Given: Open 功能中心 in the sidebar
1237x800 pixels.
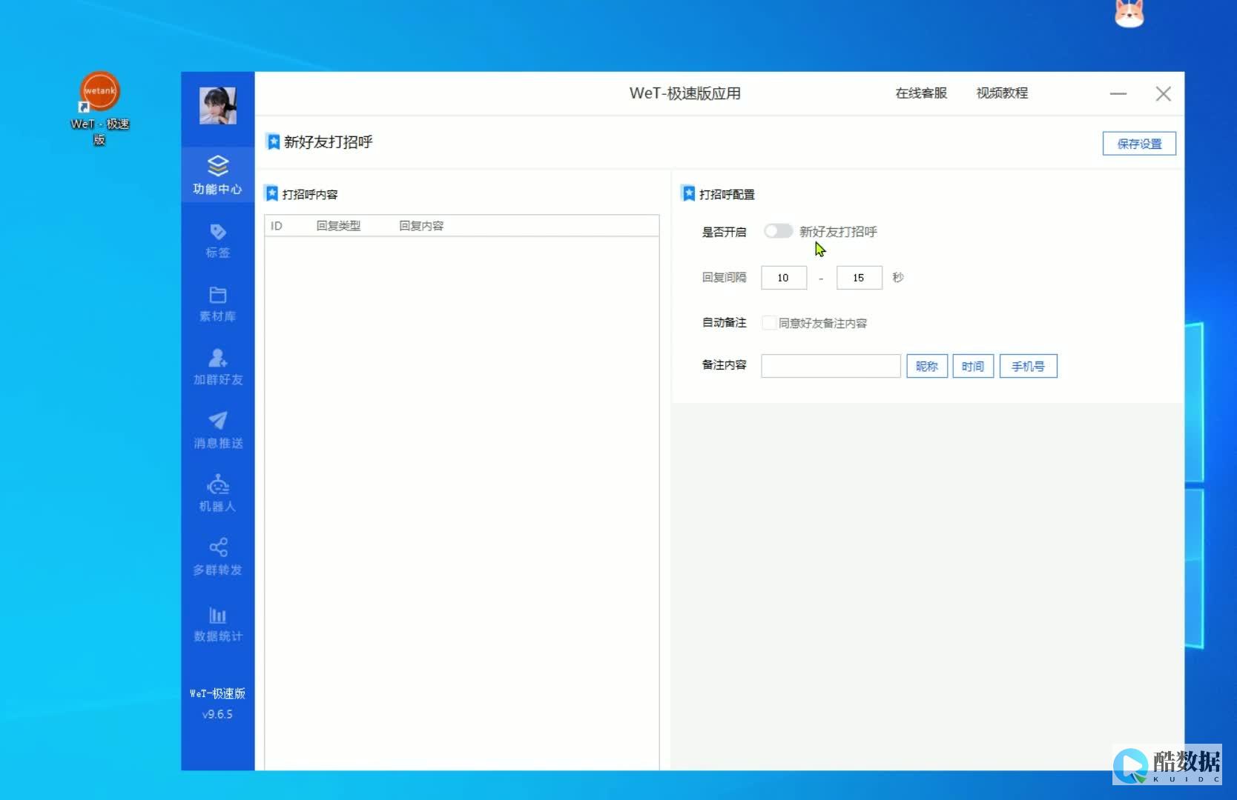Looking at the screenshot, I should 217,175.
